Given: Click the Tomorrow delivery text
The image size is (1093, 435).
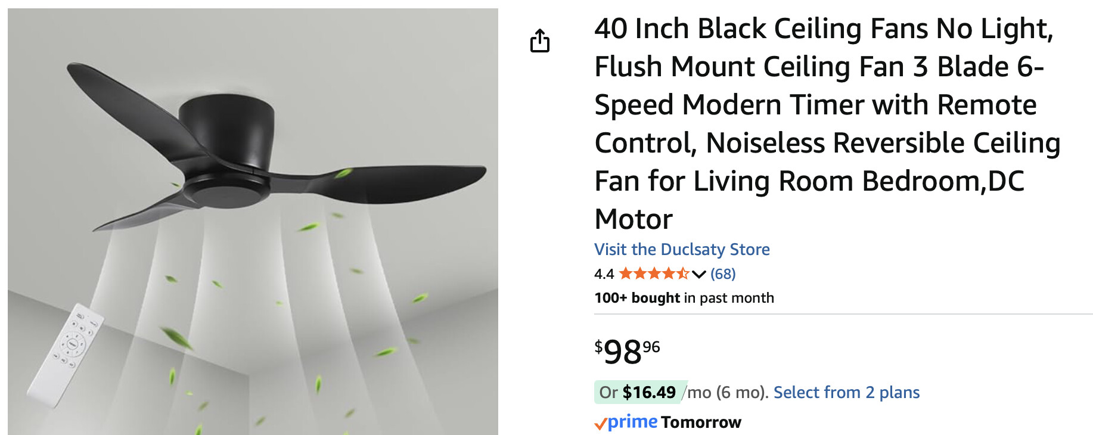Looking at the screenshot, I should point(701,422).
